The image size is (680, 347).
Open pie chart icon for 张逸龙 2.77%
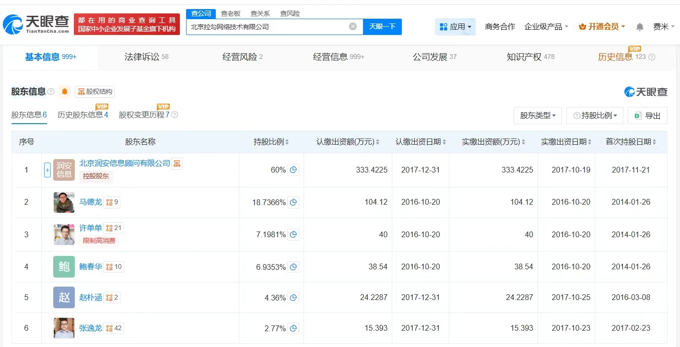click(293, 328)
